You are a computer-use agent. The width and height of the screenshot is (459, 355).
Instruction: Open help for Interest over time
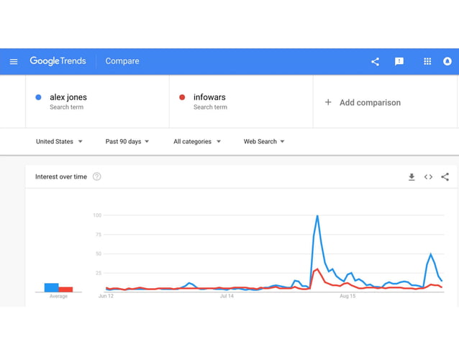[x=97, y=177]
